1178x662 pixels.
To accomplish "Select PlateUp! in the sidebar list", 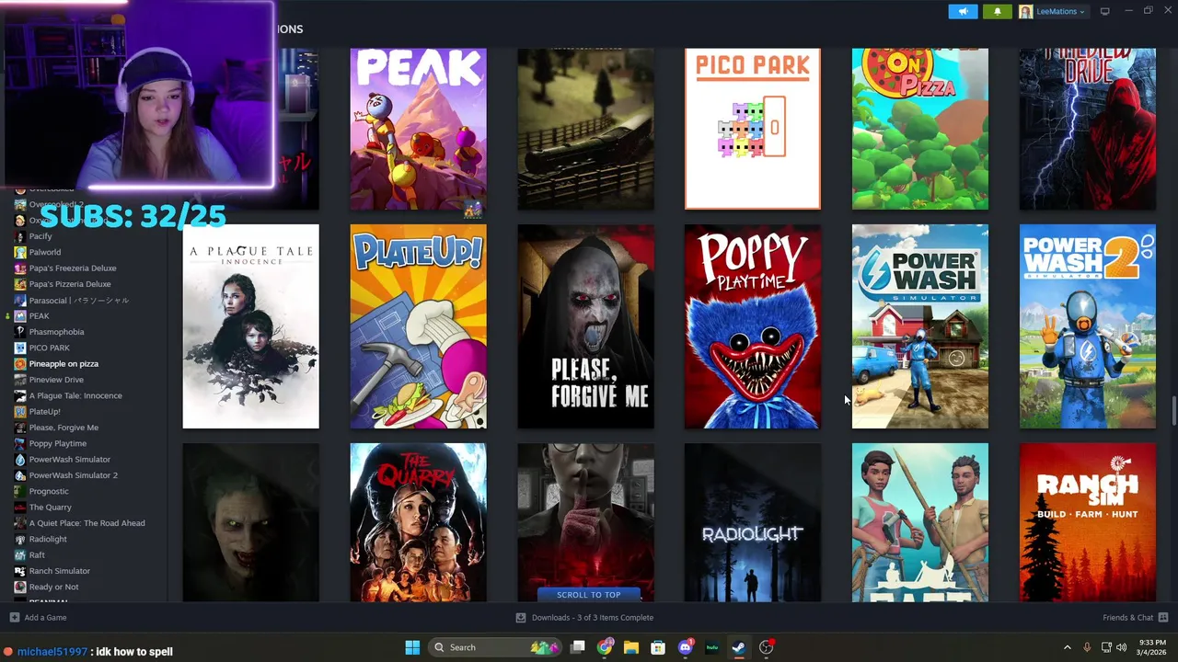I will click(x=44, y=412).
